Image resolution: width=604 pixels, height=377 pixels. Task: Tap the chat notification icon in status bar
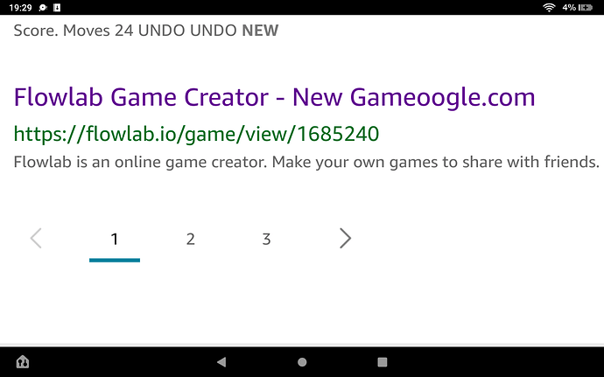click(x=43, y=7)
